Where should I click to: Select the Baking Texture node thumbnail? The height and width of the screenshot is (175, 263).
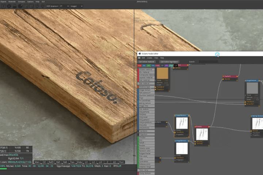click(258, 124)
